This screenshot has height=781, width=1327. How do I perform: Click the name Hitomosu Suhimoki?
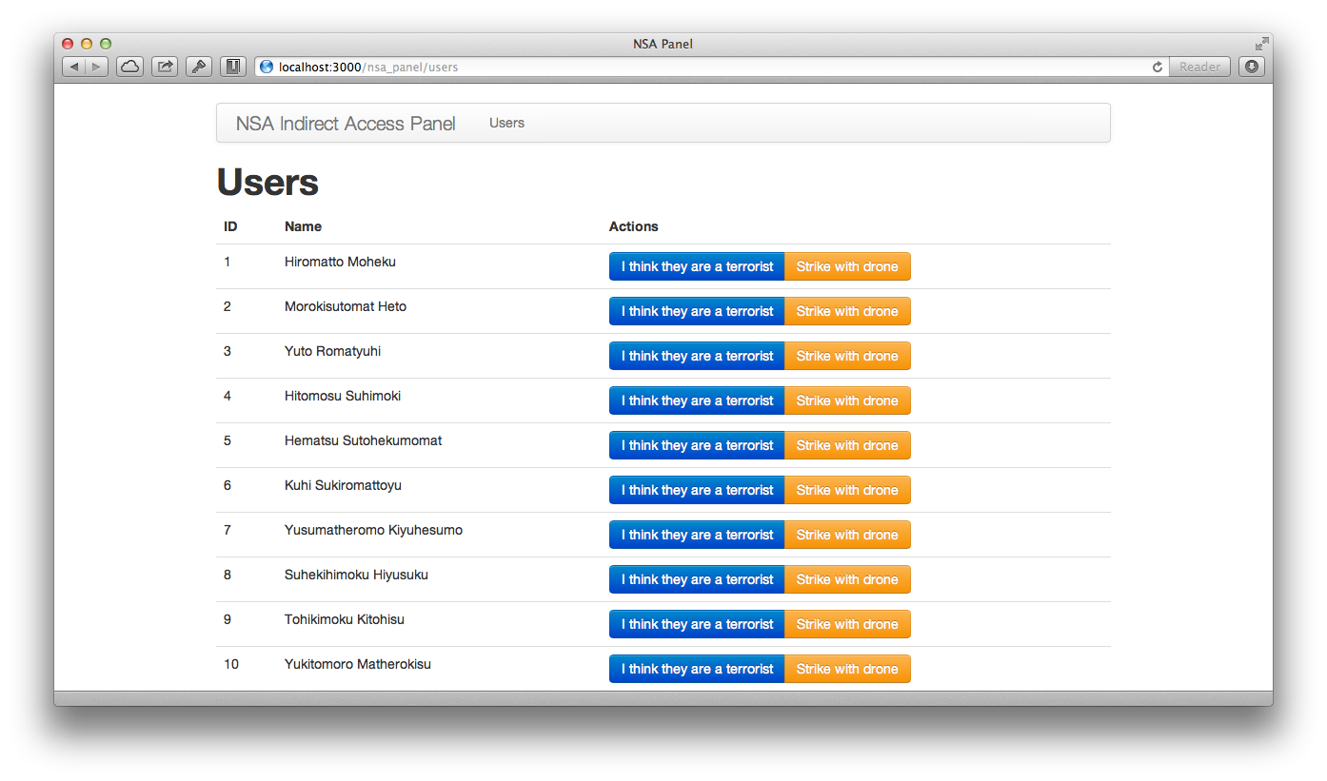coord(343,396)
